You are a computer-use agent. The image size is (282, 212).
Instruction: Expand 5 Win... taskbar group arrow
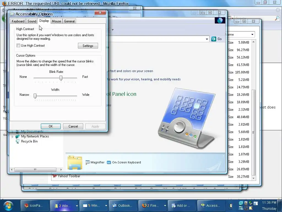point(106,206)
